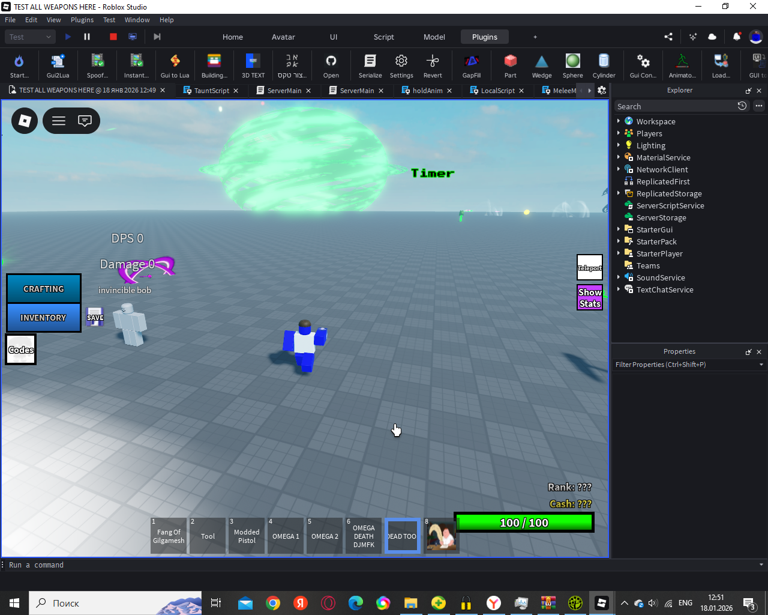Activate the GapFill plugin
Viewport: 768px width, 615px height.
(472, 65)
